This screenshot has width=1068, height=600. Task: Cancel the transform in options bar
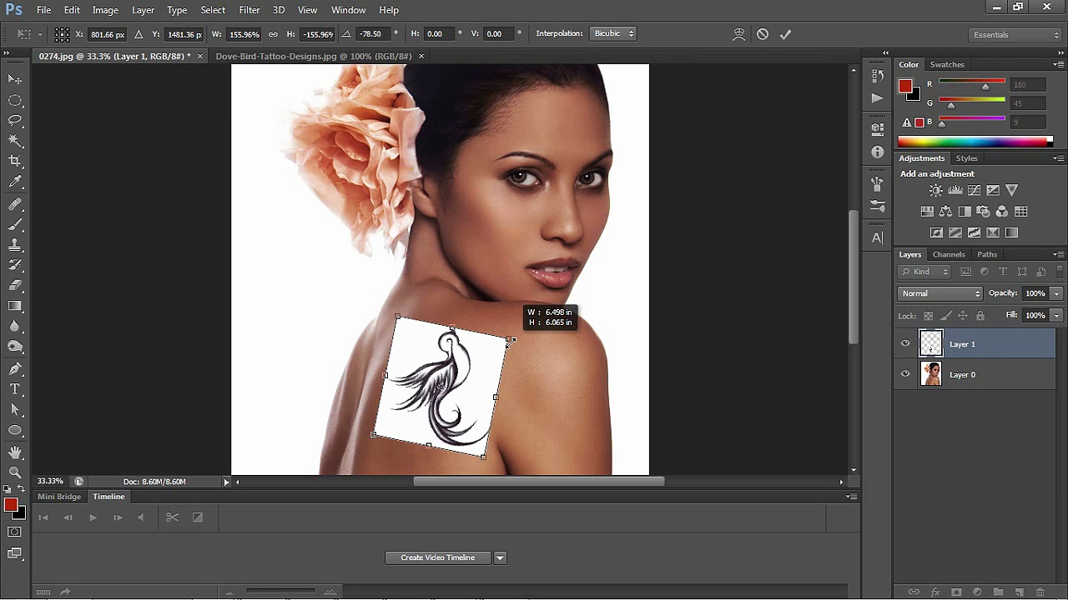pos(763,34)
